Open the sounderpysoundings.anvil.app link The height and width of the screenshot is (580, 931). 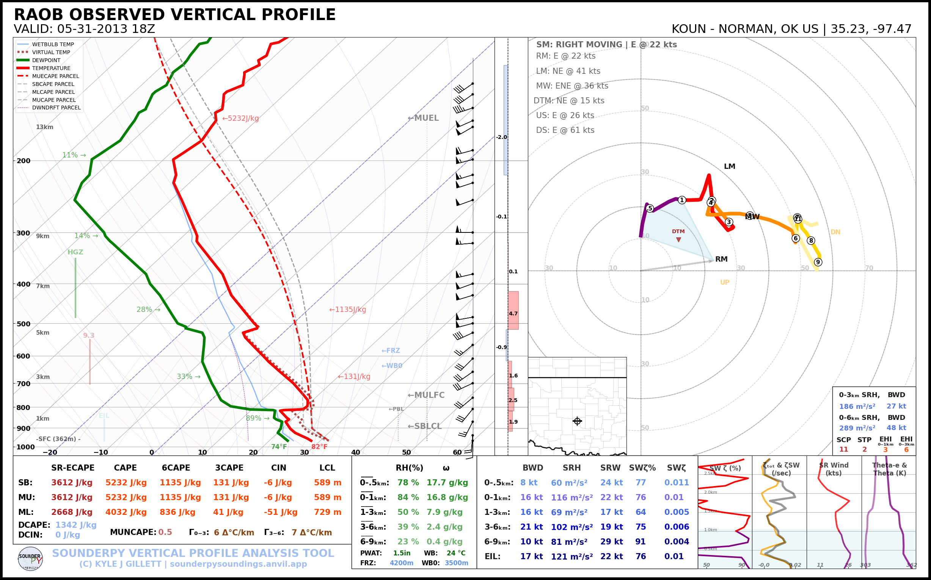point(238,564)
